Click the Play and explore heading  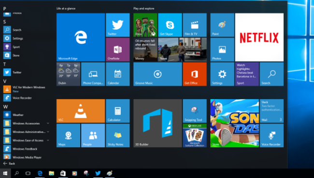point(144,8)
